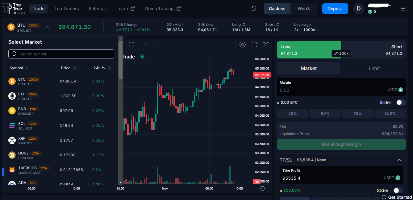The width and height of the screenshot is (413, 200).
Task: Enter fullscreen chart mode icon
Action: coord(254,45)
